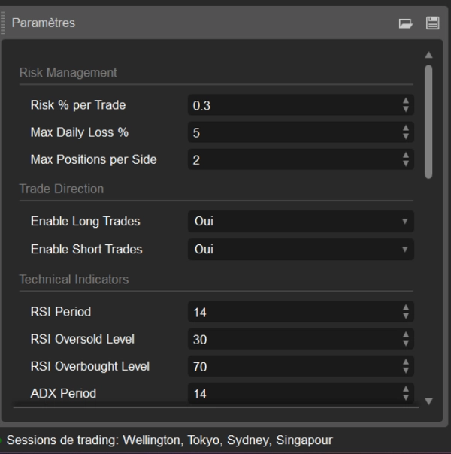This screenshot has height=454, width=451.
Task: Open the Enable Long Trades dropdown
Action: (300, 222)
